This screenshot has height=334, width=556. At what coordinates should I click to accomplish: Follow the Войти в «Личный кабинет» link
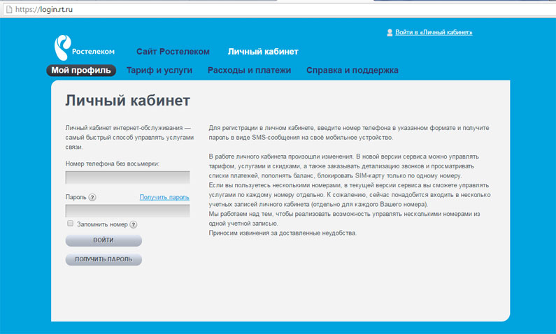coord(434,33)
